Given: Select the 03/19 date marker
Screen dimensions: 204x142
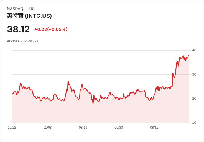Looking at the screenshot, I should [83, 128].
